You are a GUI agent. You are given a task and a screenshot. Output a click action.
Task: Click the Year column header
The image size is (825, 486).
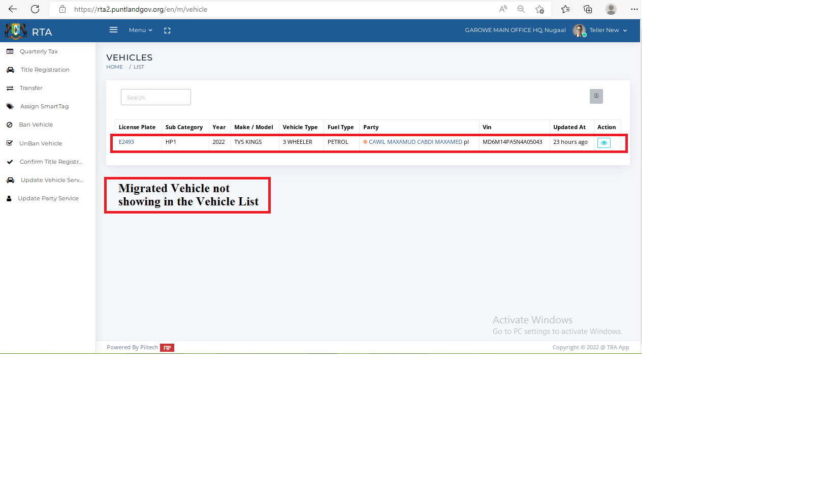pos(219,127)
